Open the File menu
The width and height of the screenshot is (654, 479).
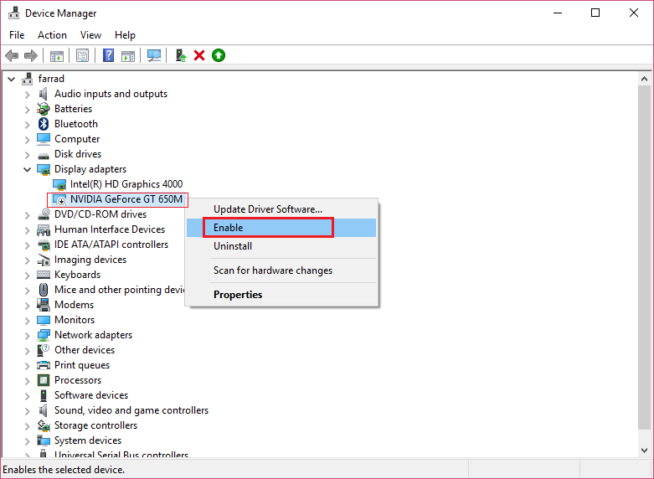(x=17, y=35)
